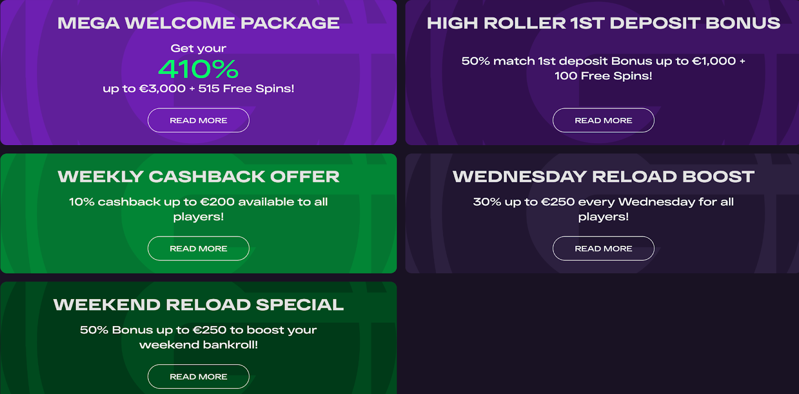Click the Wednesday Reload Boost title

coord(603,177)
